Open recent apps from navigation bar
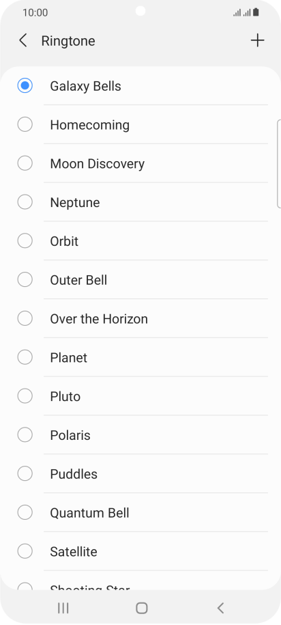 [x=63, y=608]
